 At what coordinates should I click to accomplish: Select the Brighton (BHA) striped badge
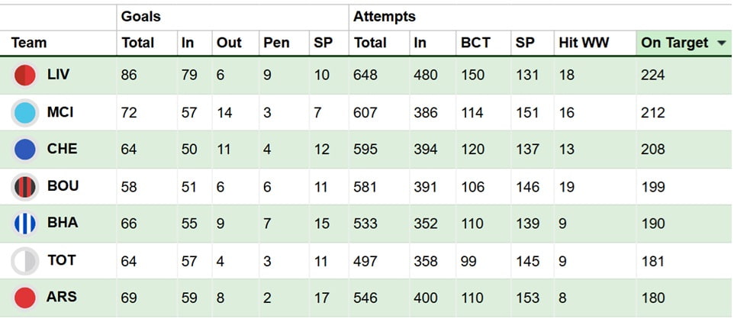coord(25,224)
